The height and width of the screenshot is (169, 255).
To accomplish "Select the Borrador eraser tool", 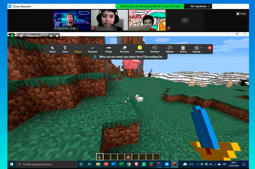I will click(124, 49).
